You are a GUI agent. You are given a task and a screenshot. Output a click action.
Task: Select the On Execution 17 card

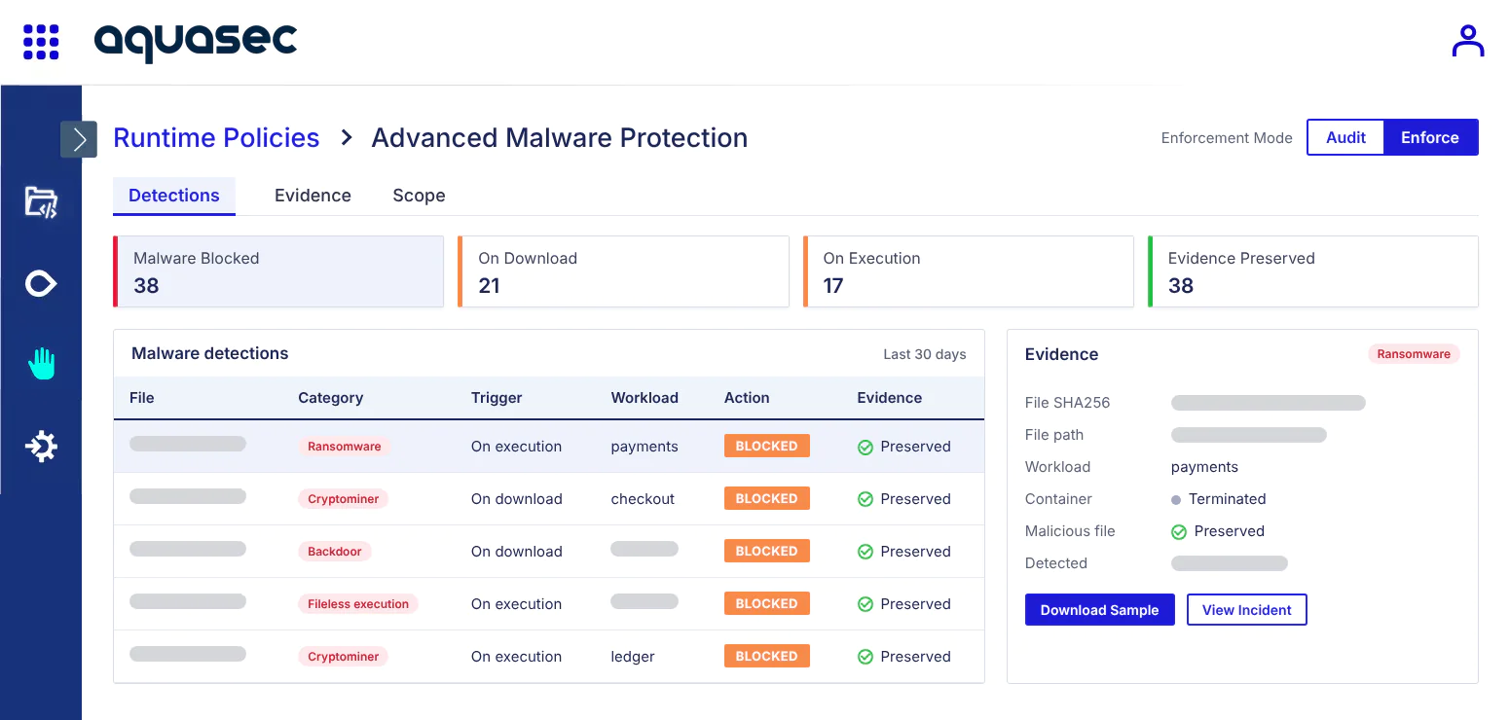tap(968, 271)
